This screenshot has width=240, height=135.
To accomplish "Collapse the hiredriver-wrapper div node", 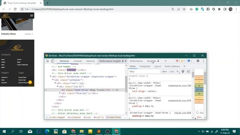I will coord(51,76).
